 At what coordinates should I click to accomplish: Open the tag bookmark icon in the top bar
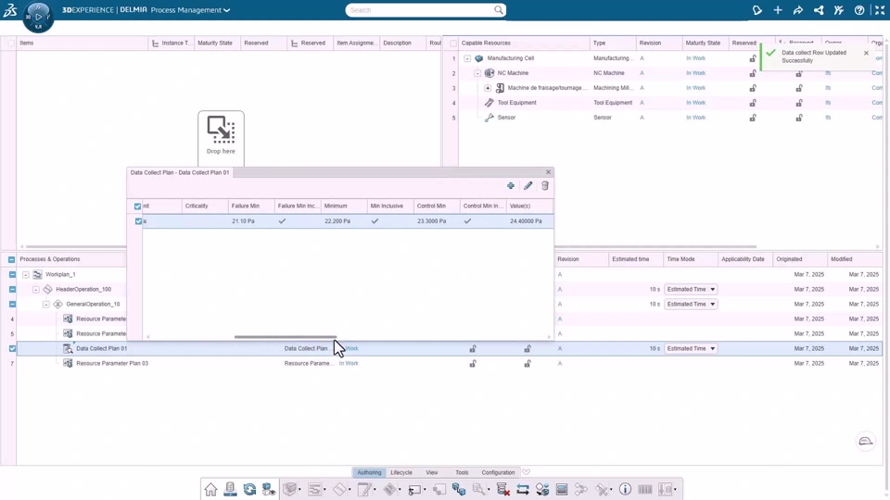[757, 10]
